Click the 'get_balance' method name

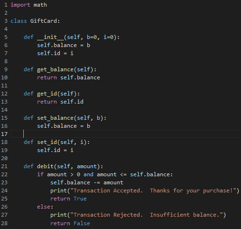click(55, 69)
